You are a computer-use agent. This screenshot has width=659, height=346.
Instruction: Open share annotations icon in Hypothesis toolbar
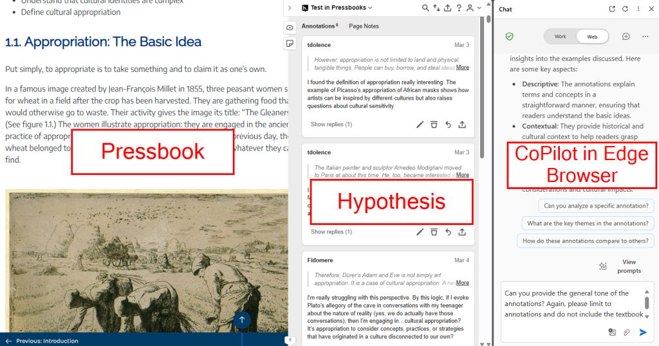(448, 8)
